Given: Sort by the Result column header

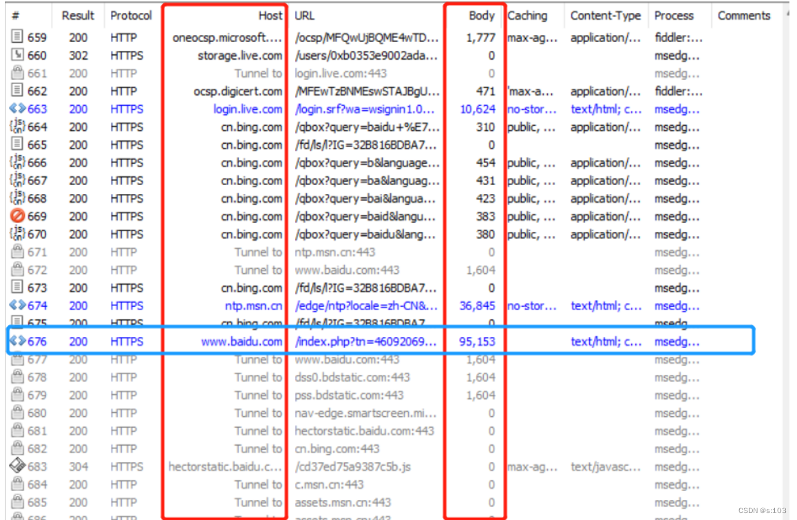Looking at the screenshot, I should click(78, 16).
